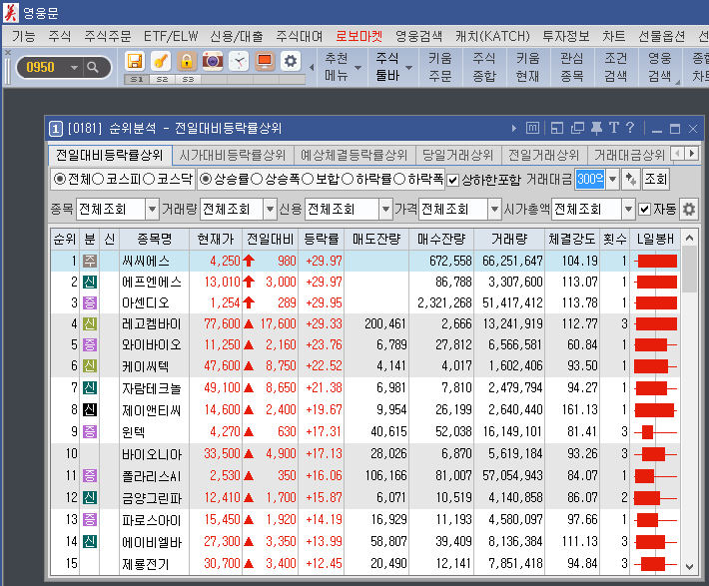
Task: Toggle the 자동 checkbox
Action: (644, 210)
